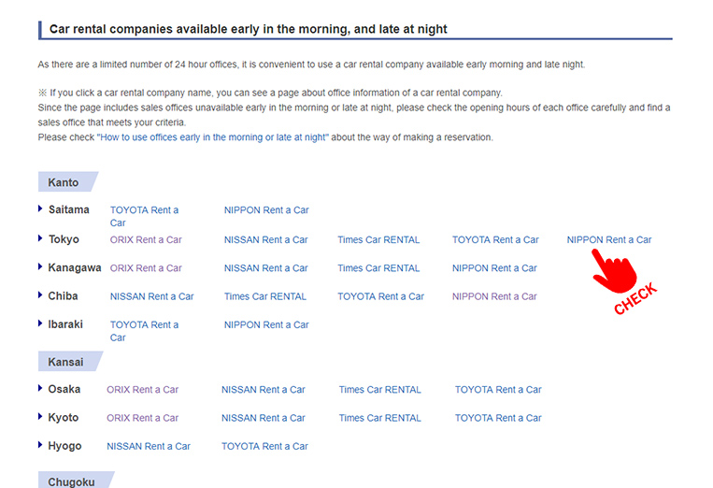The height and width of the screenshot is (488, 713).
Task: Click the triangle marker next to Kanagawa
Action: click(x=41, y=267)
